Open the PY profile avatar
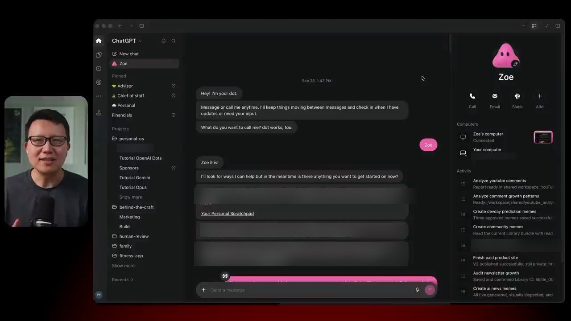 coord(99,295)
